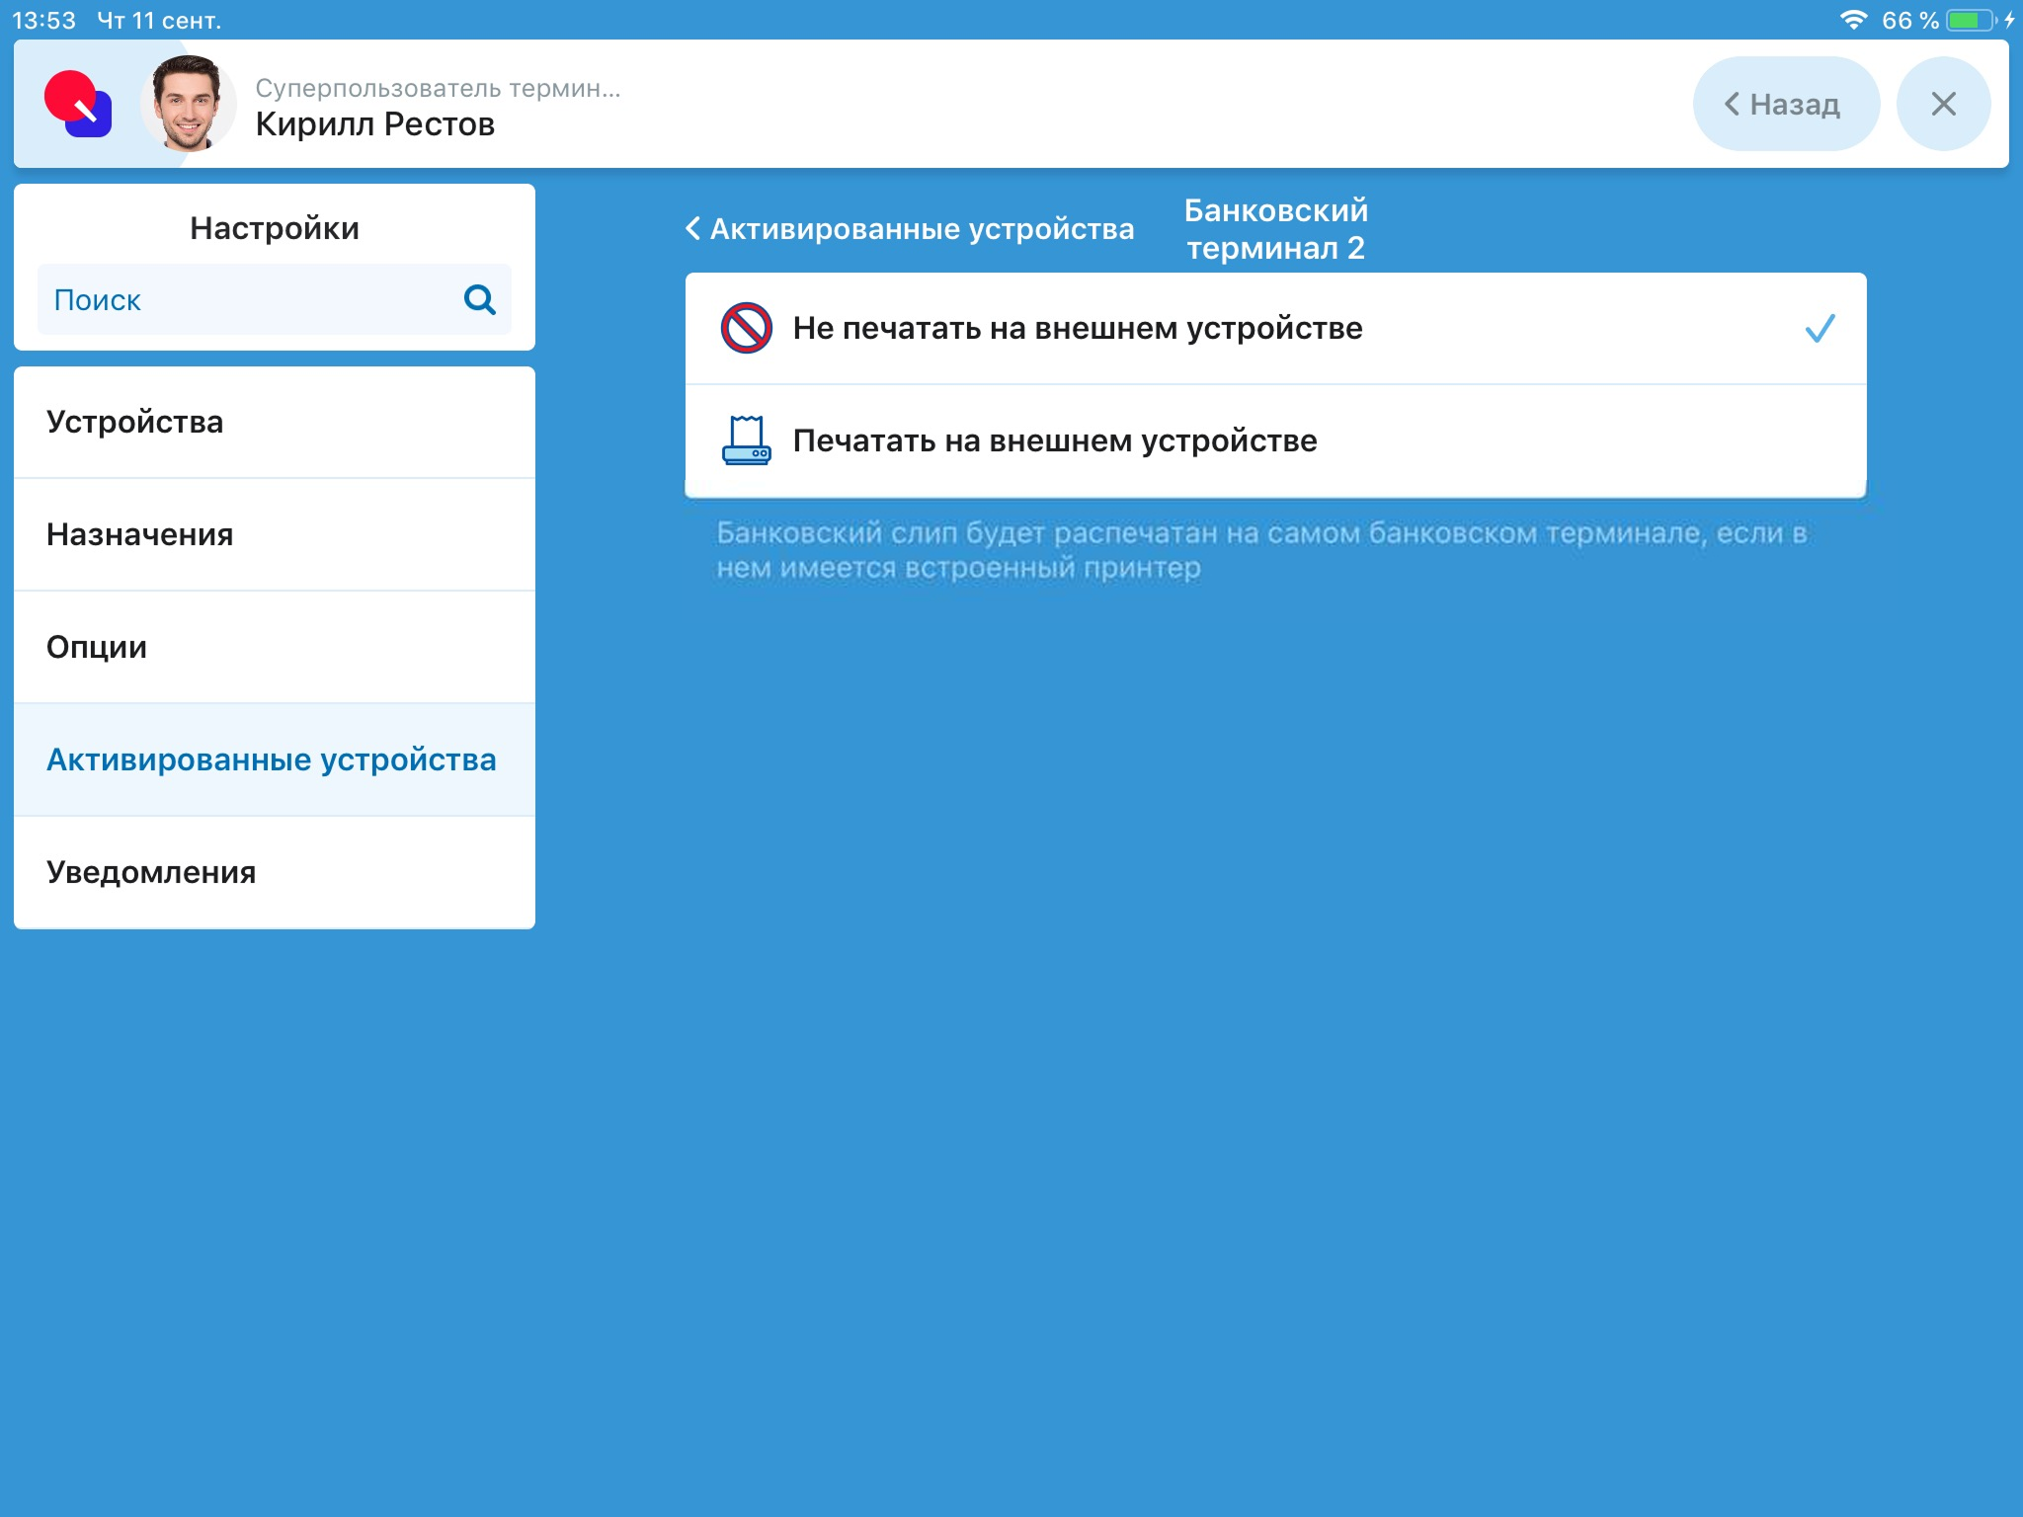The image size is (2023, 1517).
Task: Tap the search magnifier icon
Action: tap(479, 299)
